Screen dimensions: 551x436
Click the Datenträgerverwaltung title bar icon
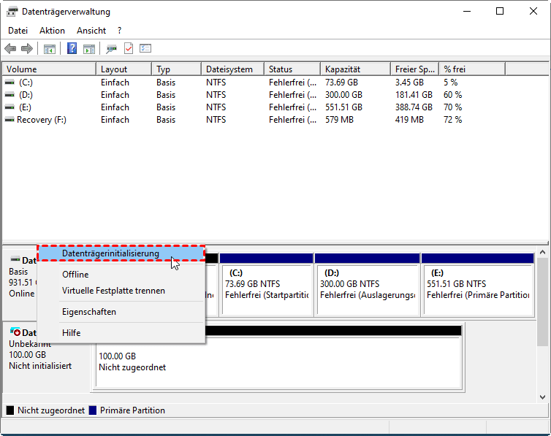click(12, 12)
